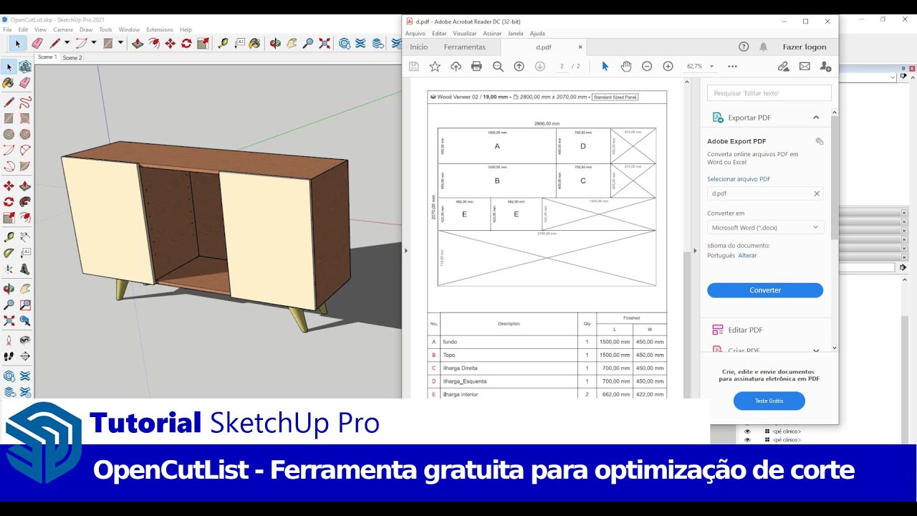Open the Shape tool dropdown arrow in SketchUp
917x516 pixels.
click(x=120, y=44)
